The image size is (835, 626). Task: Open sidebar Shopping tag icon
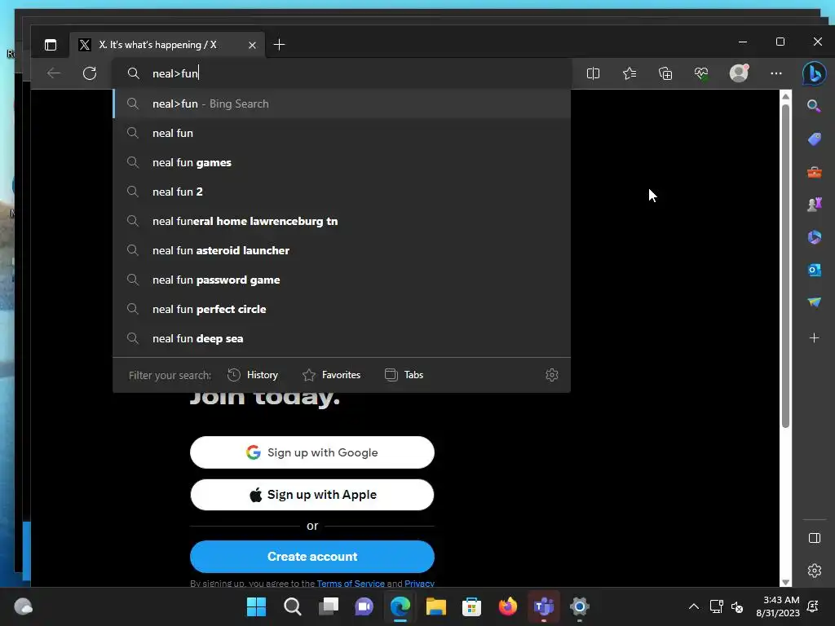(x=815, y=139)
